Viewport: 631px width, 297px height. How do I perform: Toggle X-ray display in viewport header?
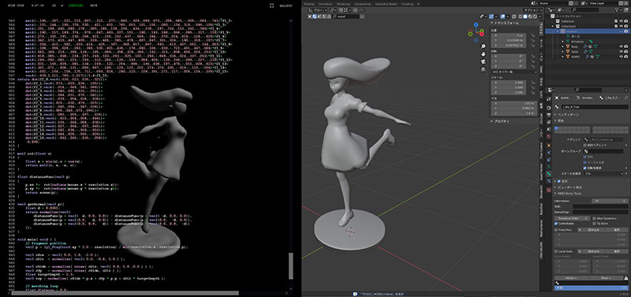point(514,17)
